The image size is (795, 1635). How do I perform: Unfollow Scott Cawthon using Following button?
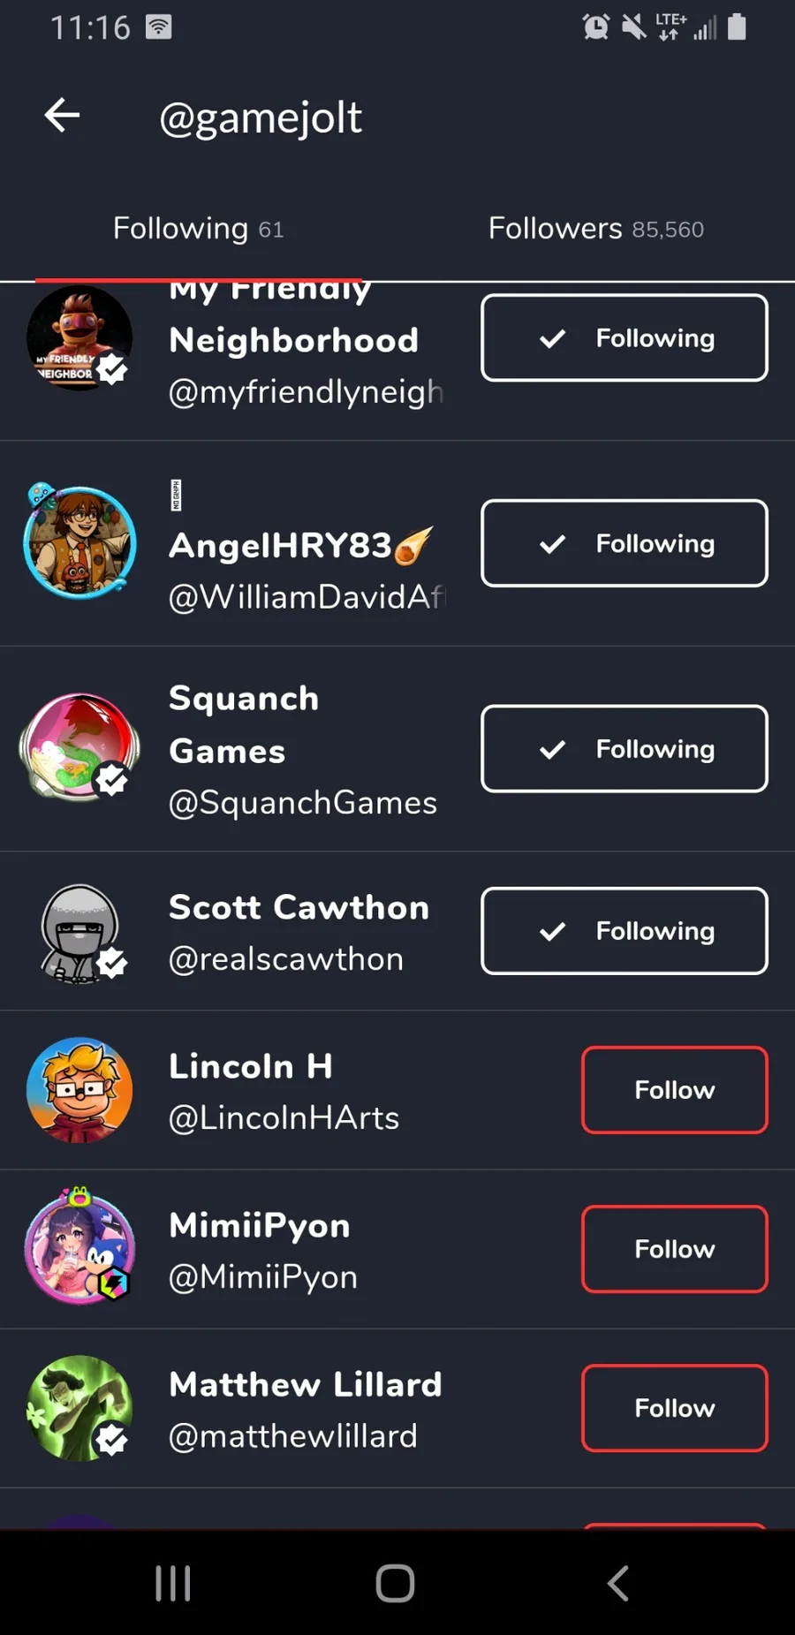[624, 931]
